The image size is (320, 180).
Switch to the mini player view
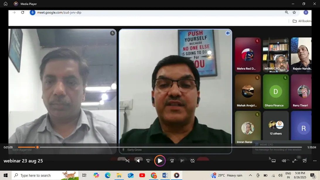304,161
